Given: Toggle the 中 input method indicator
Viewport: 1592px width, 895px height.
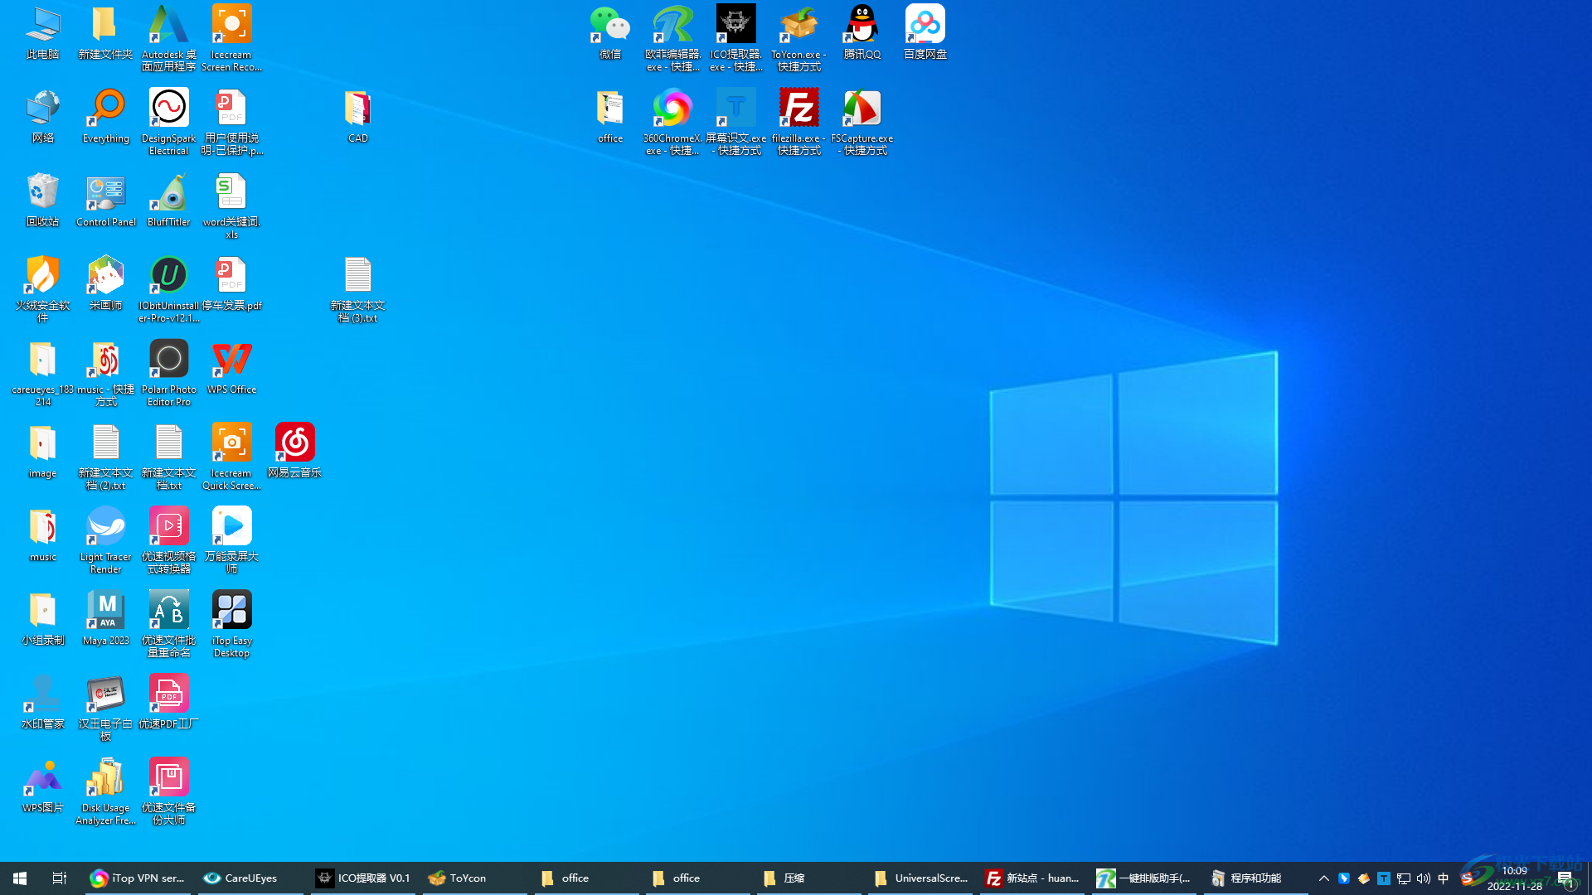Looking at the screenshot, I should coord(1444,878).
